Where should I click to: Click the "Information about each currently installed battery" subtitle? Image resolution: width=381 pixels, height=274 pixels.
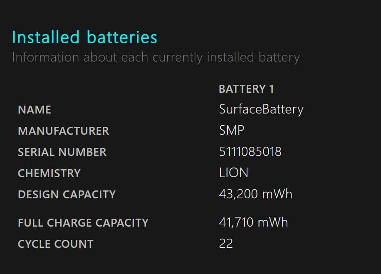(156, 57)
